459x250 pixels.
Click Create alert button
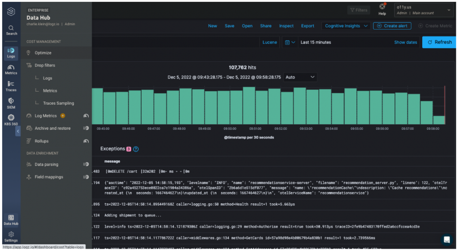392,26
